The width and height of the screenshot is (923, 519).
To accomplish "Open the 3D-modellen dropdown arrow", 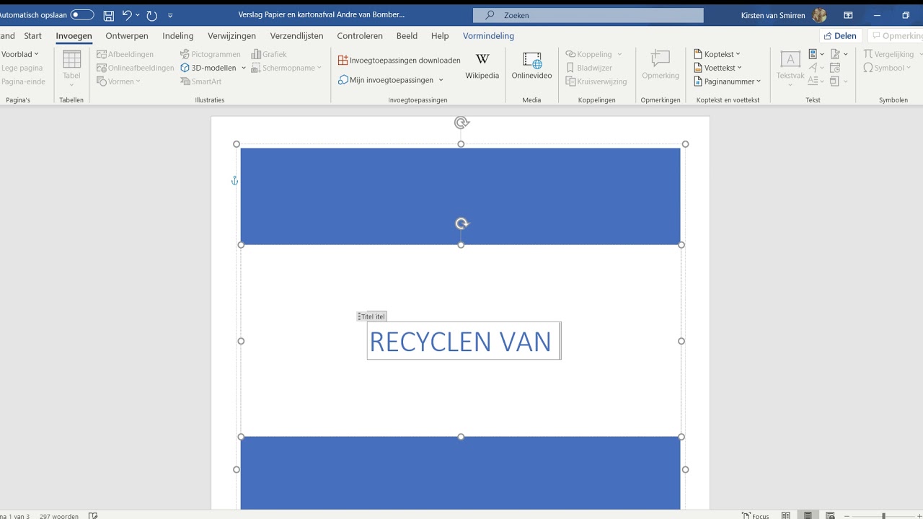I will point(244,68).
